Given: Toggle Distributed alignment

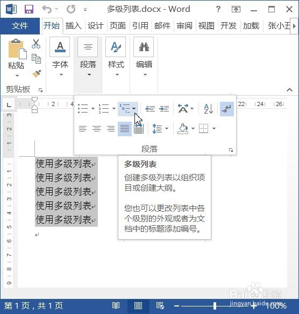Looking at the screenshot, I should pyautogui.click(x=139, y=129).
